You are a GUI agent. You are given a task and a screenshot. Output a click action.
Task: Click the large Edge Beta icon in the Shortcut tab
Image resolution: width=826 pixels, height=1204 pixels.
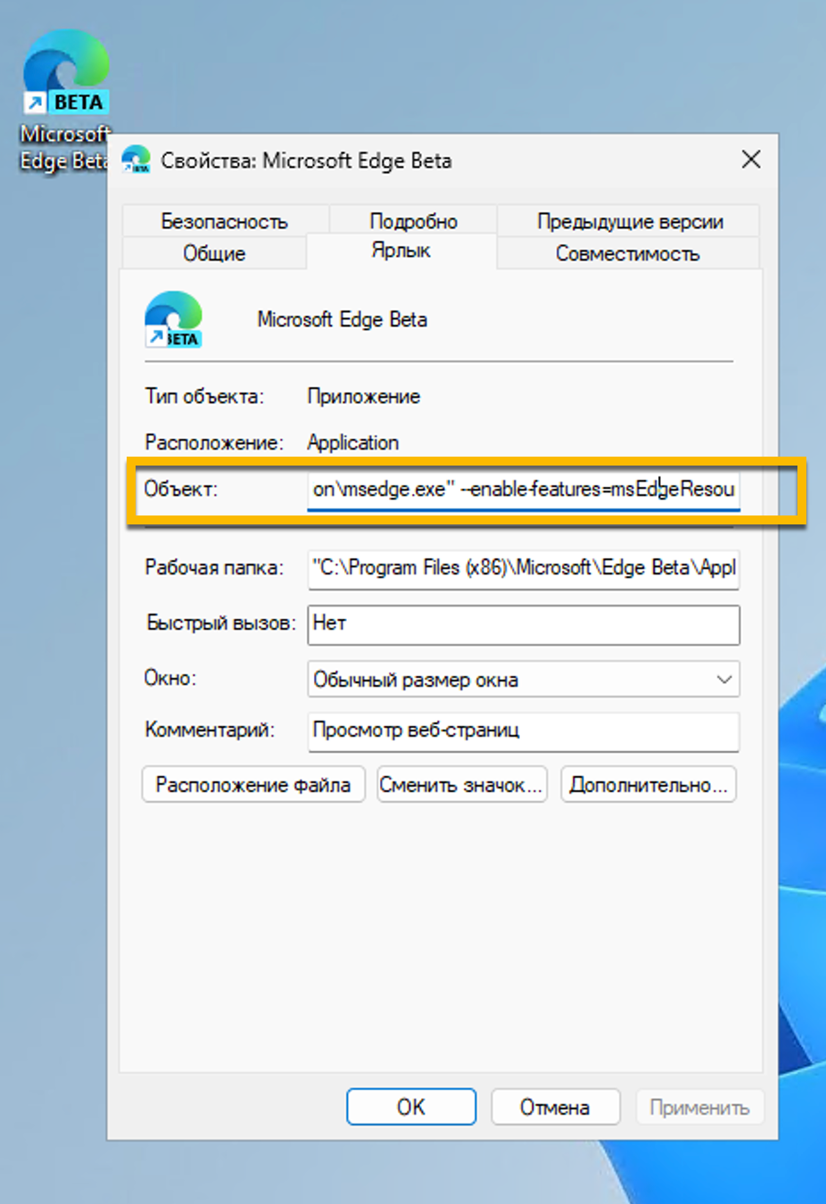point(174,319)
